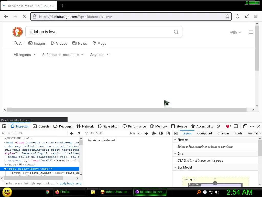Enable Responsive Design Mode
Image resolution: width=262 pixels, height=197 pixels.
click(245, 126)
